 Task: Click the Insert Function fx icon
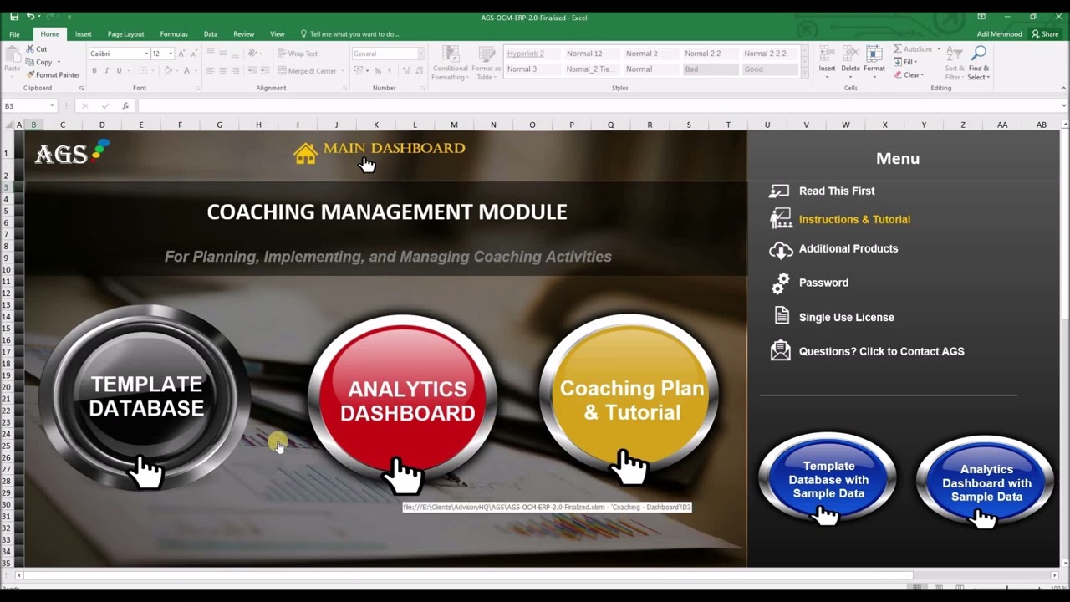pos(125,106)
